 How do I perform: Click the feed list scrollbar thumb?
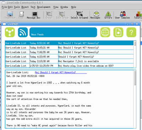(135, 43)
